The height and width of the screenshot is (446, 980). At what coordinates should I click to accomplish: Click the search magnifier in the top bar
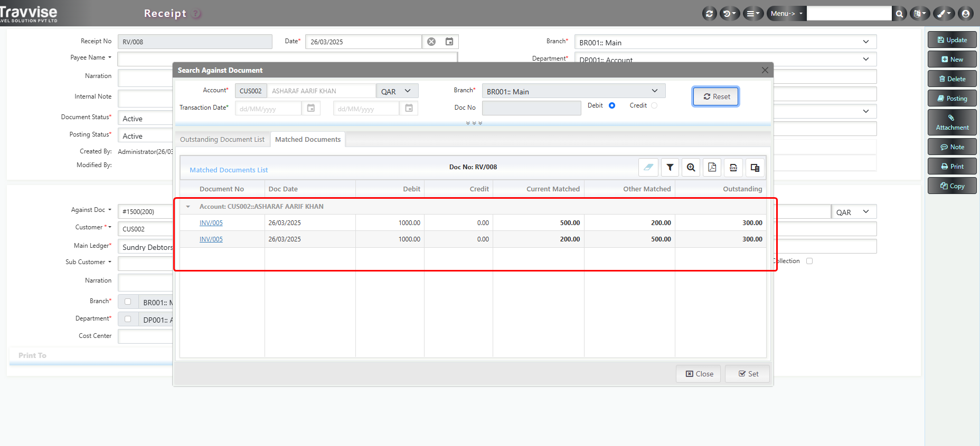899,14
